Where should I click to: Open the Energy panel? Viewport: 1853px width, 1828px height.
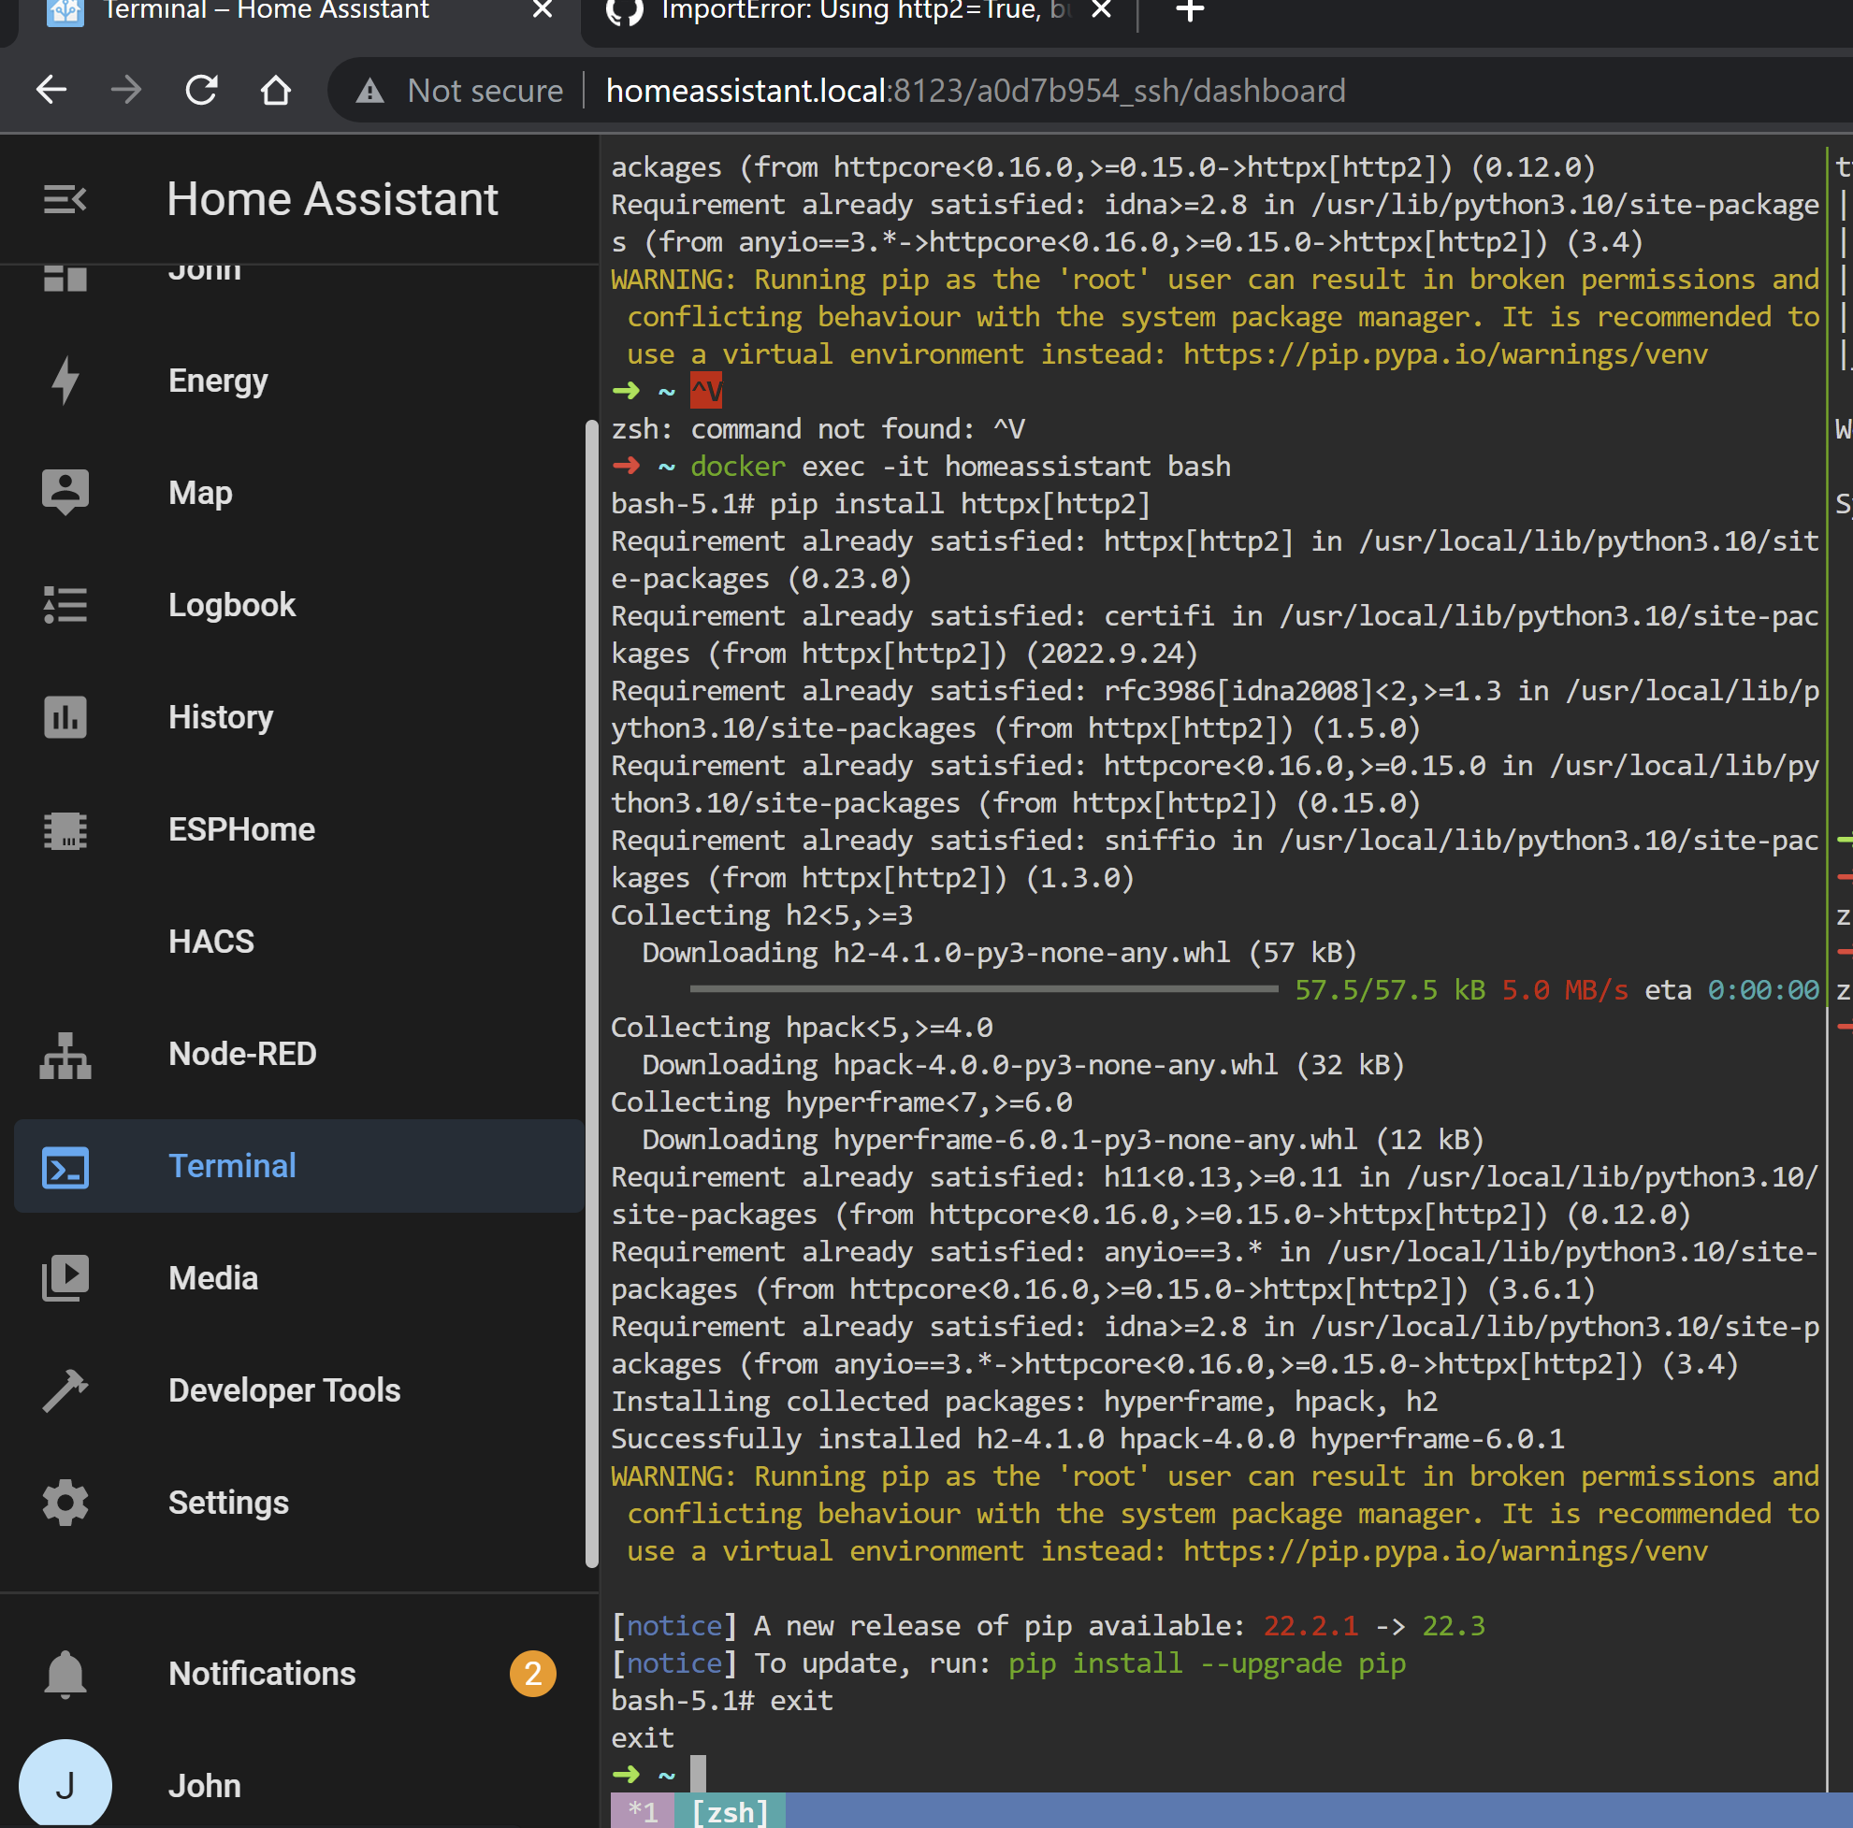(218, 380)
